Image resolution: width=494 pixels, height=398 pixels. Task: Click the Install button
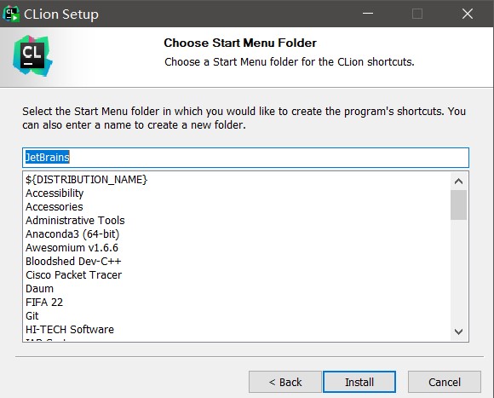tap(359, 382)
